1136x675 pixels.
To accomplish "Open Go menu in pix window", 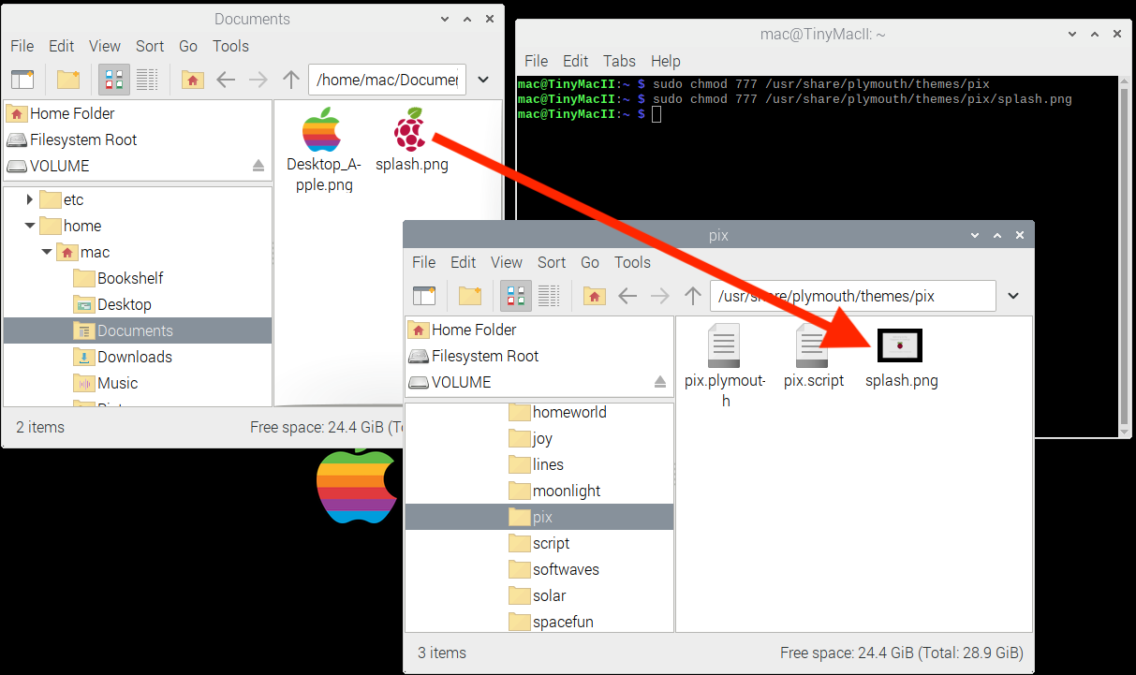I will [x=590, y=262].
